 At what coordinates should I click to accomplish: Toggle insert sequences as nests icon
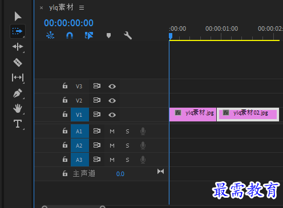[x=50, y=35]
